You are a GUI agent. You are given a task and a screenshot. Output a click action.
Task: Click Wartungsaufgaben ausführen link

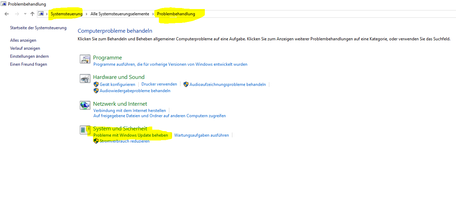coord(201,135)
